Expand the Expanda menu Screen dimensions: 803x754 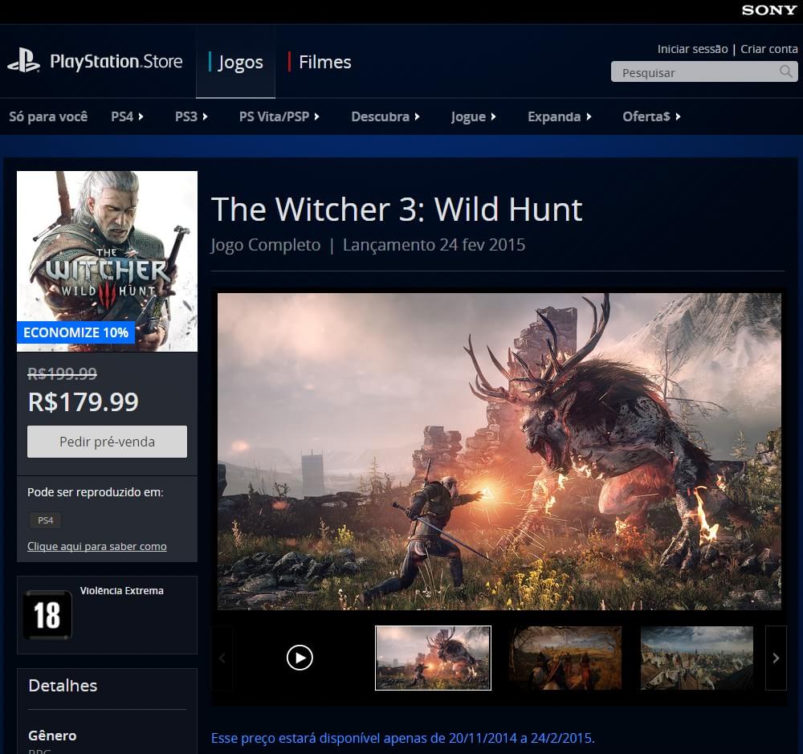(559, 116)
